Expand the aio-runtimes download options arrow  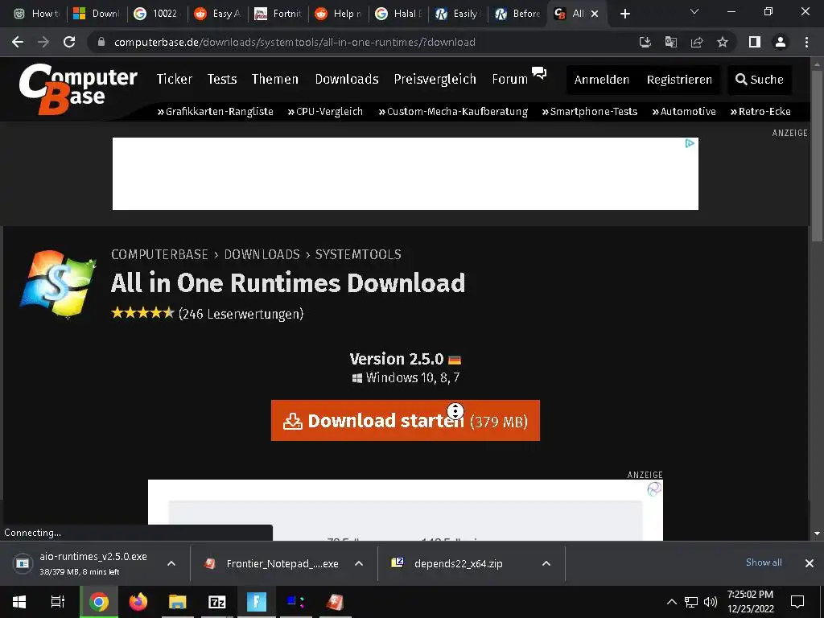click(171, 563)
